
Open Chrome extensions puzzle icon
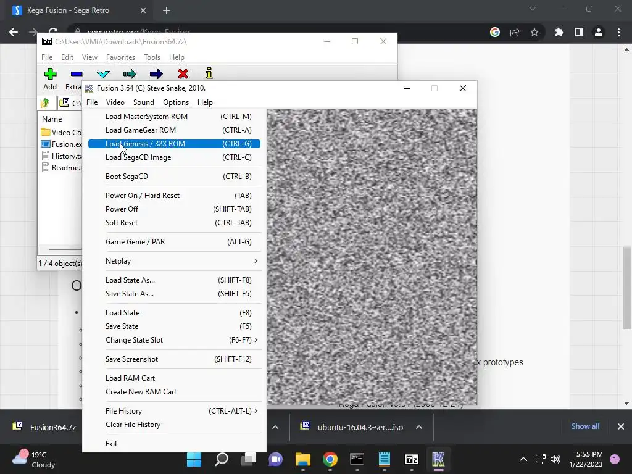click(x=559, y=32)
